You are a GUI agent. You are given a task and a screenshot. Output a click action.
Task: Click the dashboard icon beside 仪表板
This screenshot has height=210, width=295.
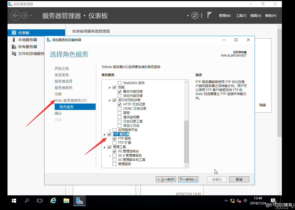(x=14, y=33)
